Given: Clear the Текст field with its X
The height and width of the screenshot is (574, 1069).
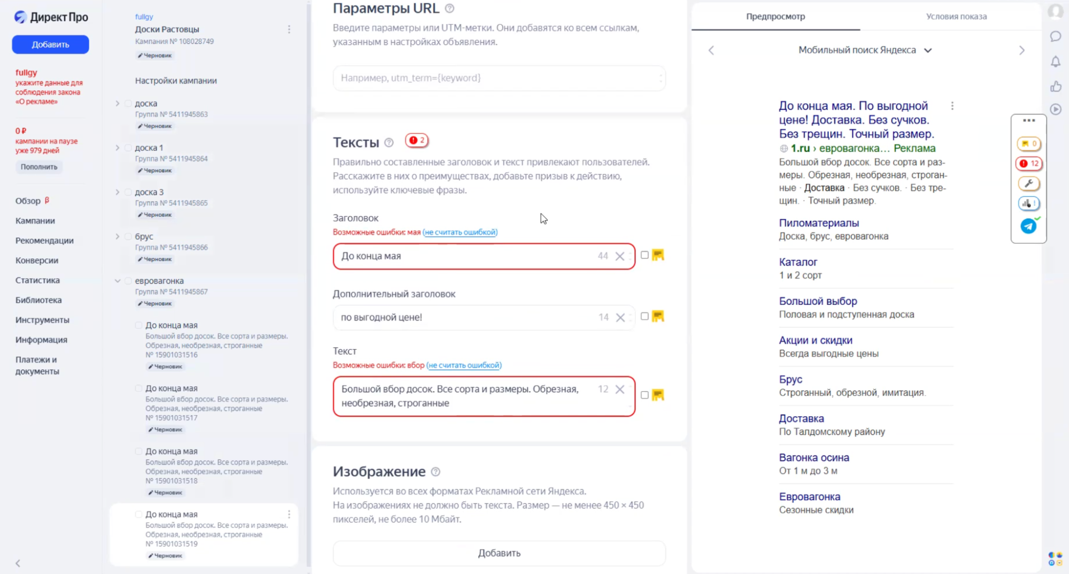Looking at the screenshot, I should [x=620, y=389].
